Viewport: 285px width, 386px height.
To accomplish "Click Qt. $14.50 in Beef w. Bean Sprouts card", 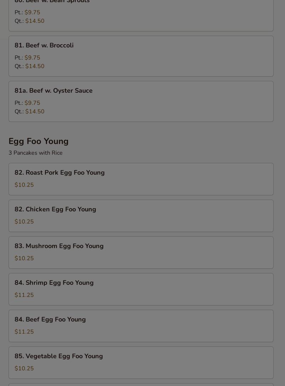I will 30,21.
